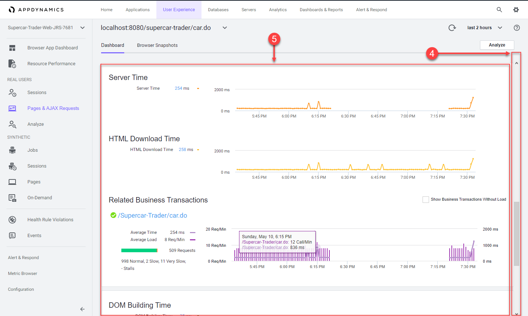Image resolution: width=528 pixels, height=316 pixels.
Task: Click the Pages & AJAX Requests icon
Action: click(x=12, y=108)
